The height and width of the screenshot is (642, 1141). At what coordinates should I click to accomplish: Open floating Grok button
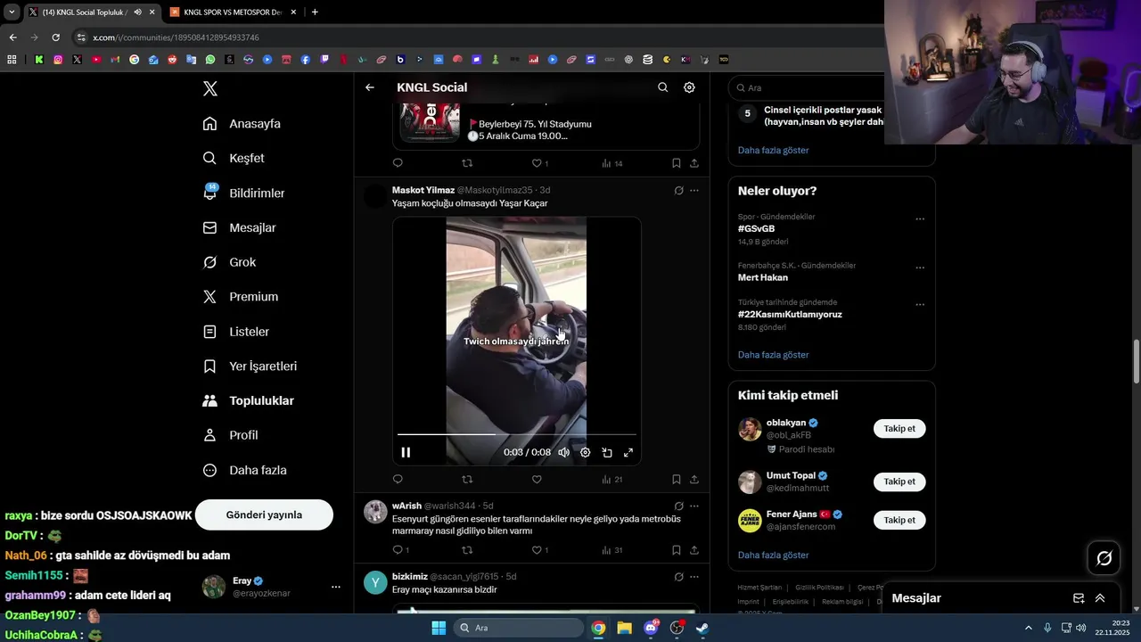pyautogui.click(x=1104, y=558)
